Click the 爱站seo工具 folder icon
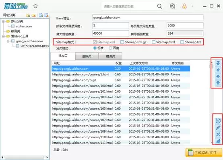The height and width of the screenshot is (160, 223). [8, 36]
